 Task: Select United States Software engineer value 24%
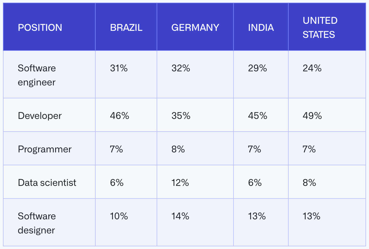(312, 68)
